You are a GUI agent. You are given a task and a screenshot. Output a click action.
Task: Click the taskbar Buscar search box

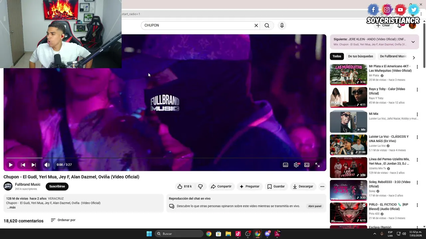point(179,234)
